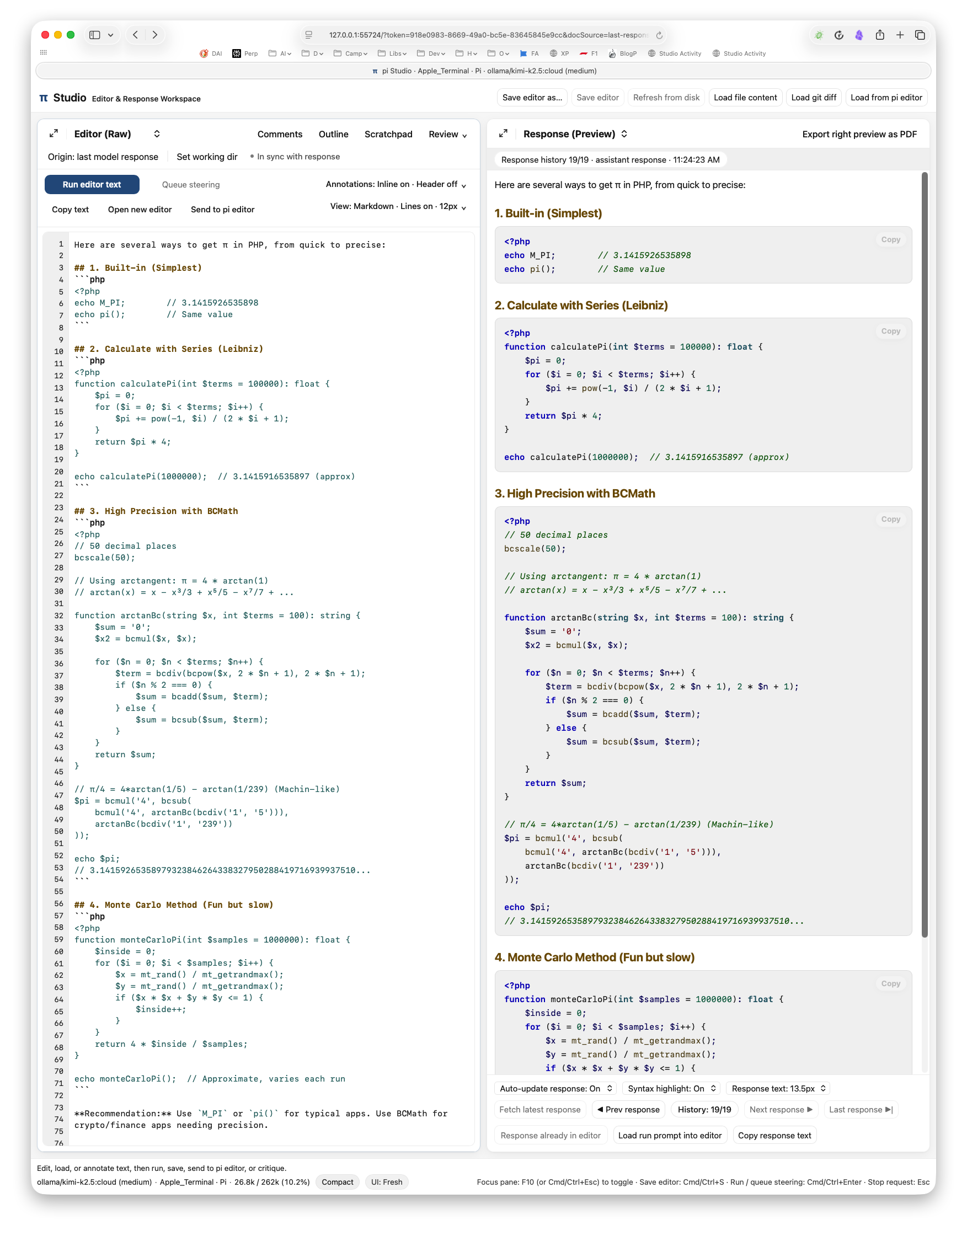Screen dimensions: 967x1236
Task: Open a new tab with plus icon
Action: tap(900, 35)
